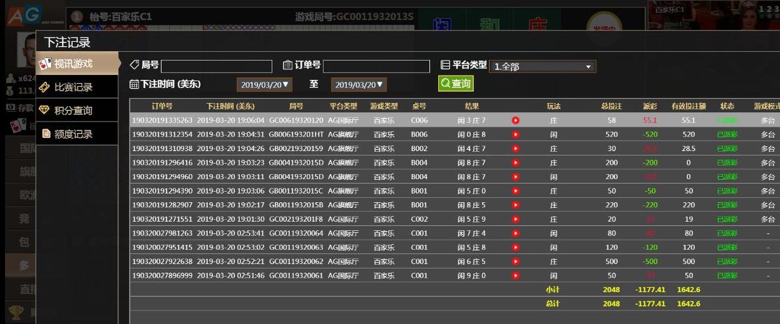The image size is (780, 324).
Task: Play replay for order 190320191282907
Action: click(516, 205)
